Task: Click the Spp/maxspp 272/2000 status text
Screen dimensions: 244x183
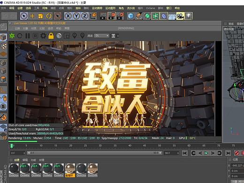Action: tap(116, 138)
